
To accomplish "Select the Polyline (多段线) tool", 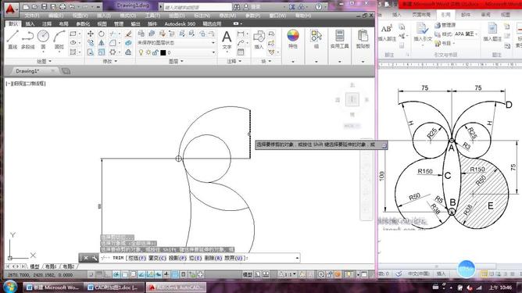I will coord(27,39).
